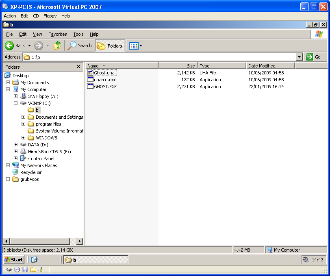Expand 3½ Floppy (A:) node
330x276 pixels.
(15, 96)
